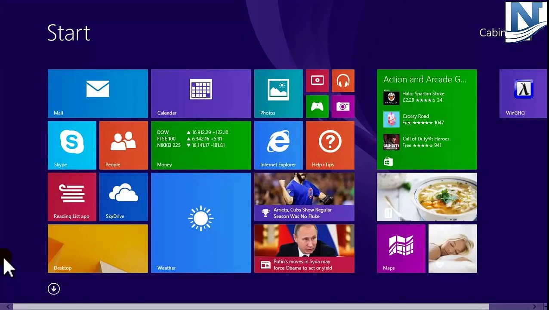This screenshot has height=310, width=549.
Task: Open the red Video tile
Action: click(x=317, y=81)
